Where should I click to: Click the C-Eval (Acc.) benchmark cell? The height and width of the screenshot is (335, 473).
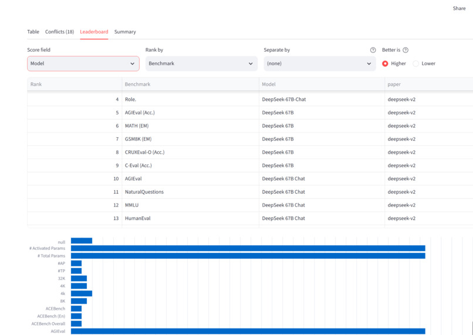[190, 165]
